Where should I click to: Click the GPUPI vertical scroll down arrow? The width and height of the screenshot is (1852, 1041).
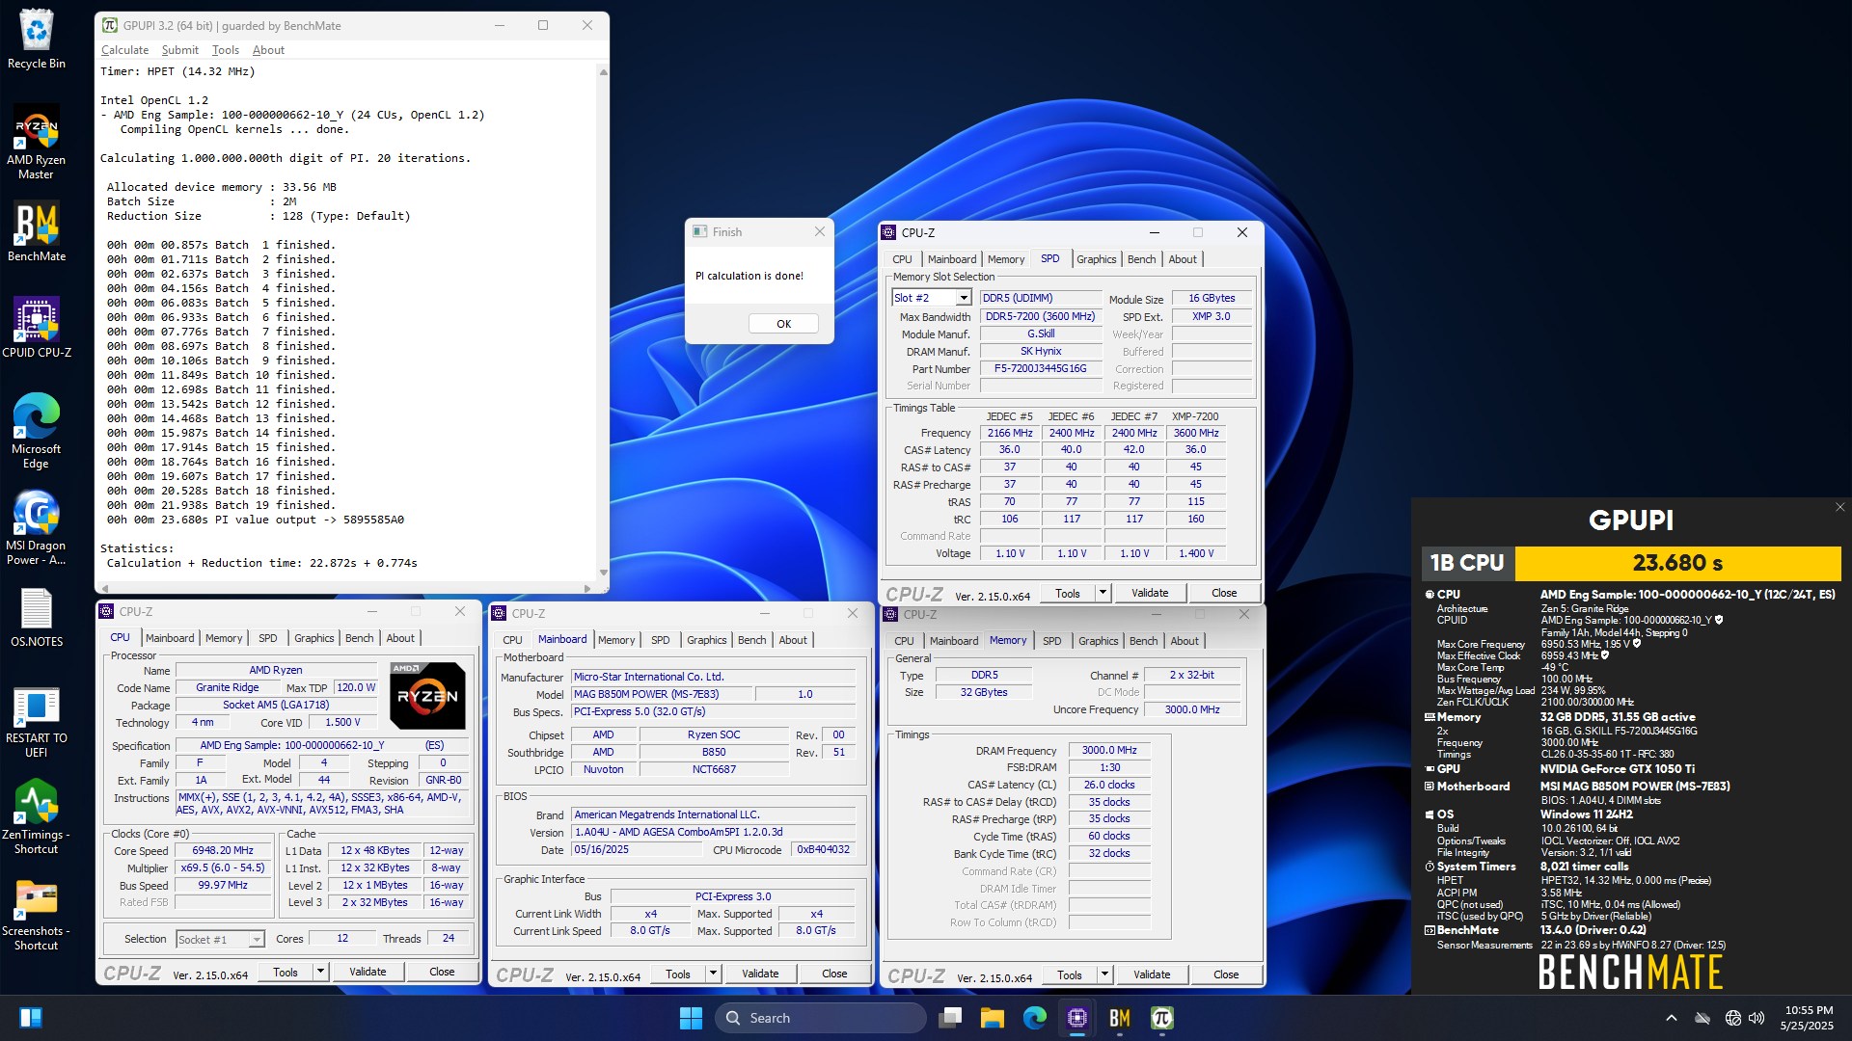pos(604,573)
